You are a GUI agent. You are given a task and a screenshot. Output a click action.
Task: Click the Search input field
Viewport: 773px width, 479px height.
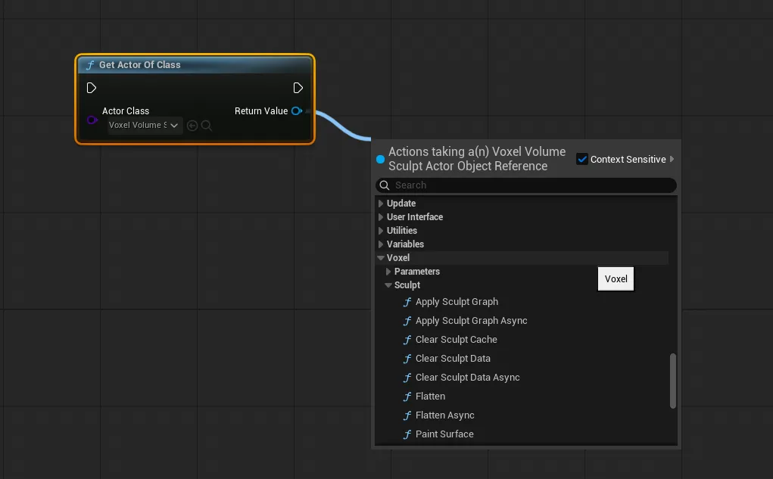(x=530, y=185)
